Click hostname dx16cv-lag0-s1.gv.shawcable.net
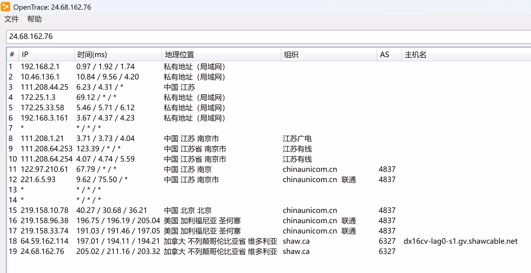Viewport: 531px width, 273px height. click(460, 241)
